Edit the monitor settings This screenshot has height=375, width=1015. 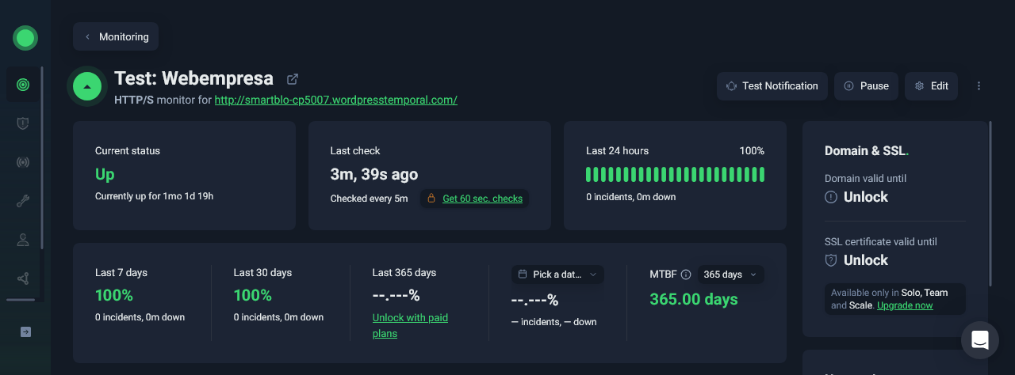click(931, 86)
